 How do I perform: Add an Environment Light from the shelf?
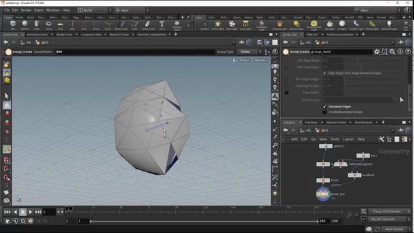click(x=314, y=26)
